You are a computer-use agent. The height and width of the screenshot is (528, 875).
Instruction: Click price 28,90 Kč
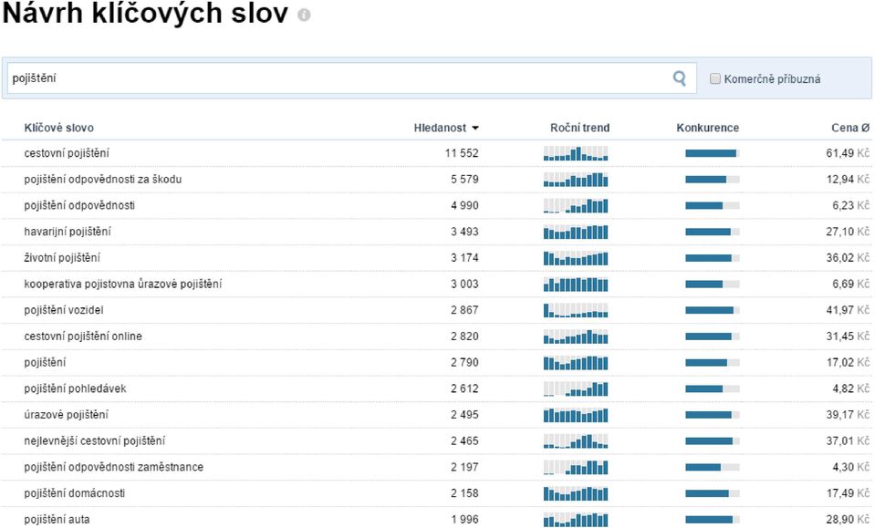pyautogui.click(x=848, y=519)
